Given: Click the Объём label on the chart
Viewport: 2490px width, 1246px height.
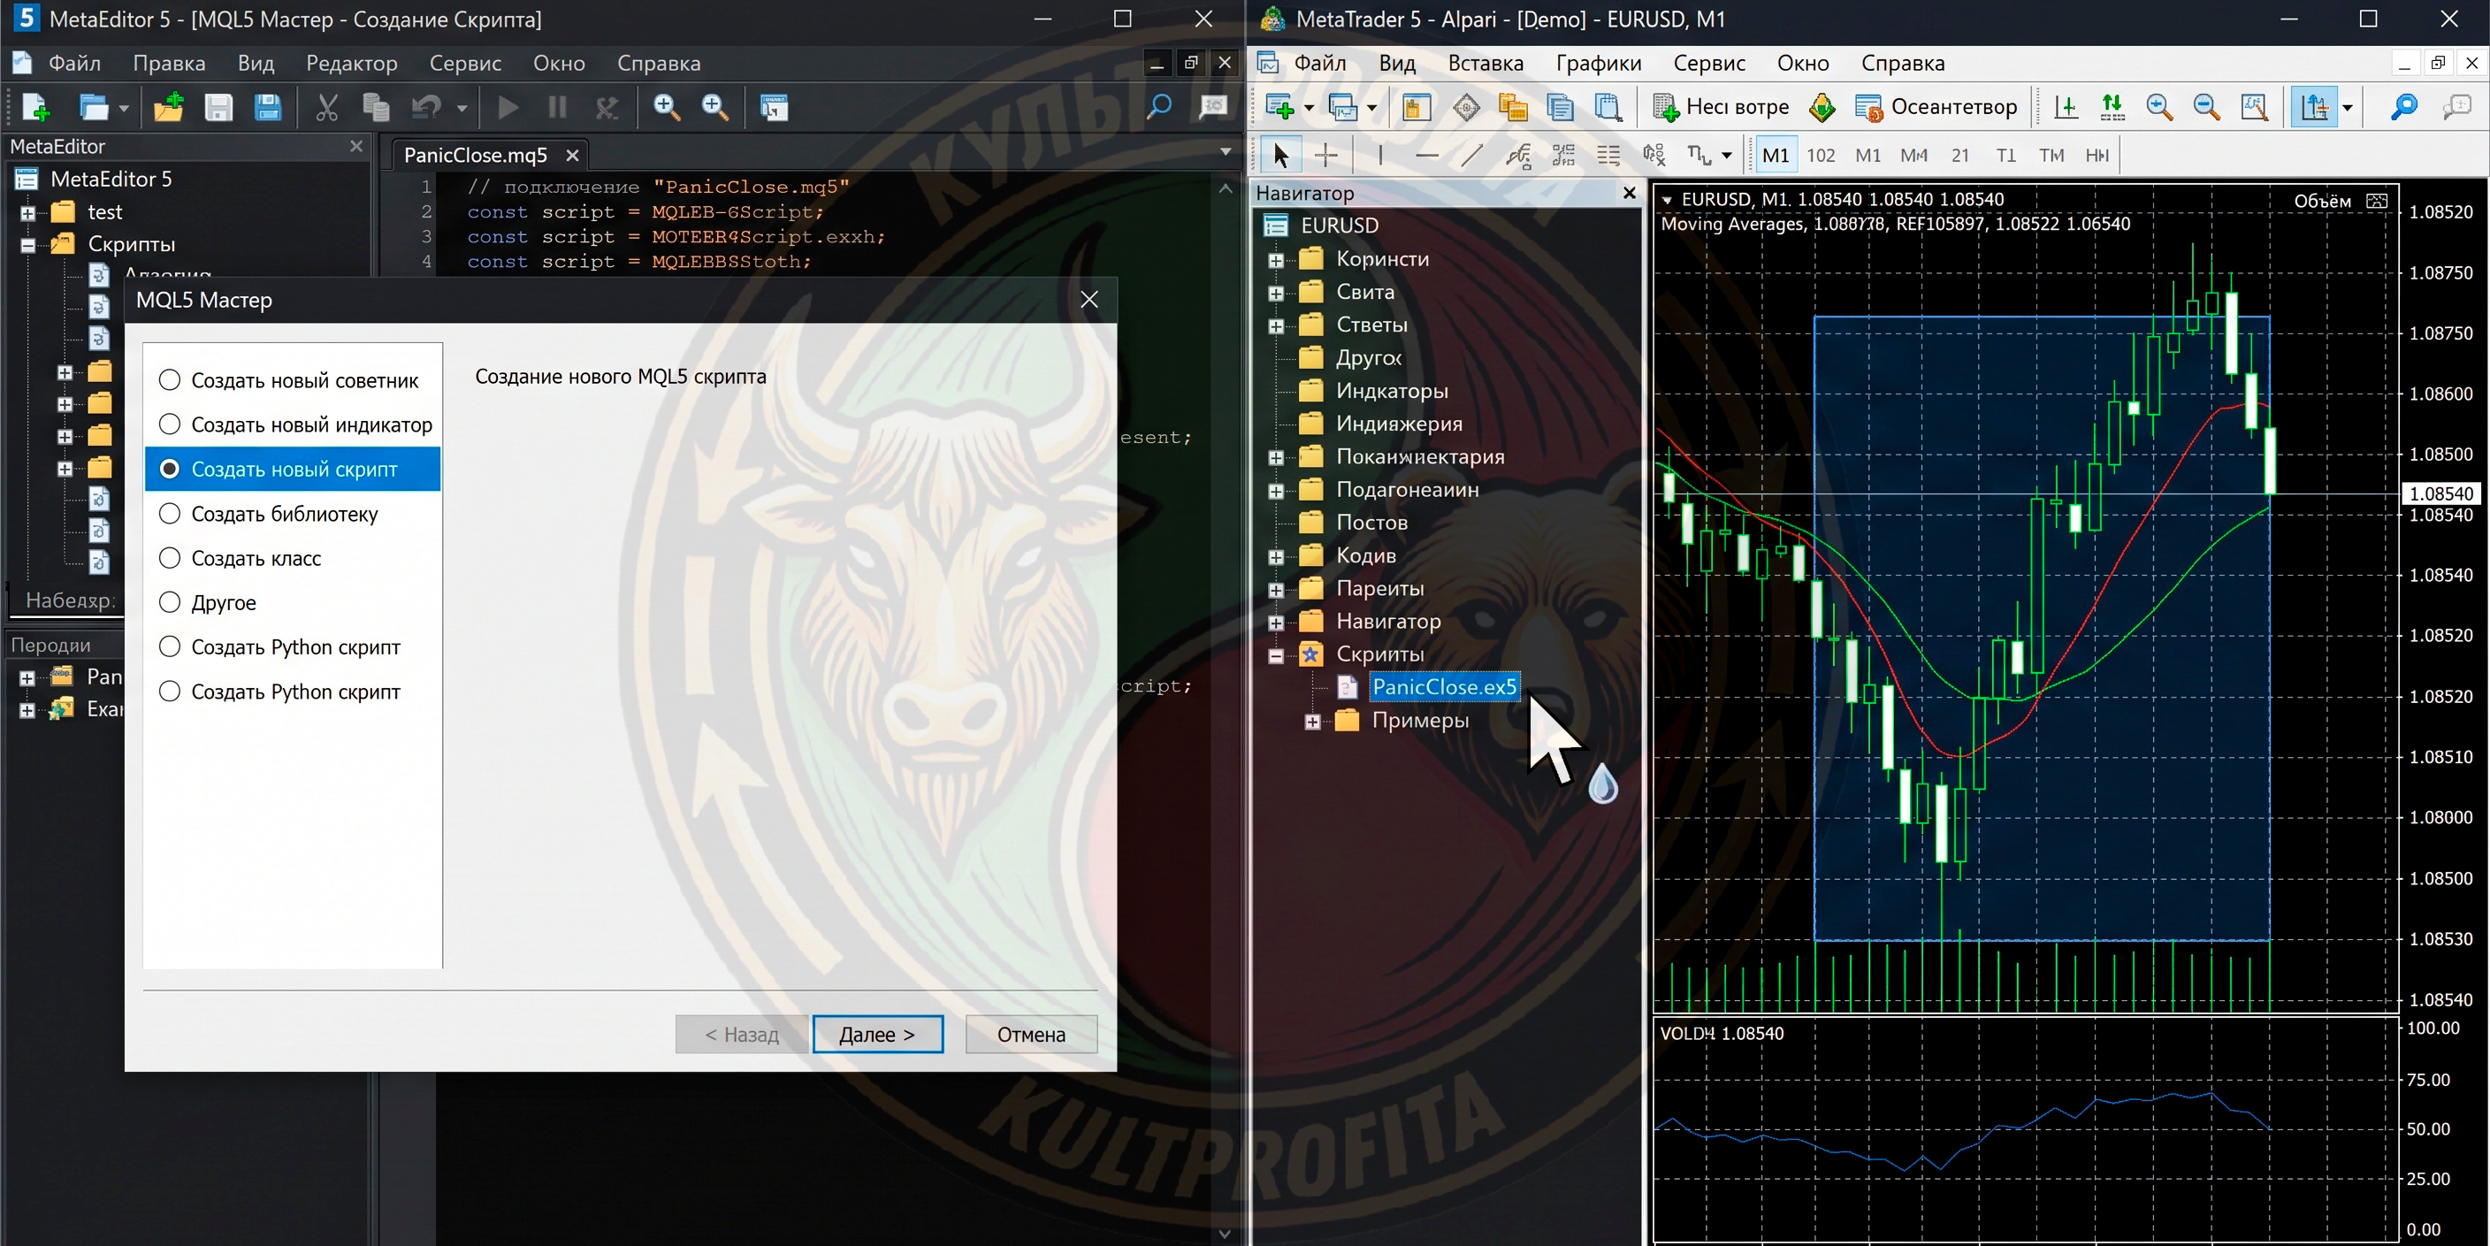Looking at the screenshot, I should pyautogui.click(x=2322, y=201).
